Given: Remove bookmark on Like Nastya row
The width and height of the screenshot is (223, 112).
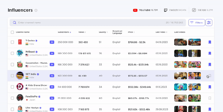Looking at the screenshot, I should [210, 109].
